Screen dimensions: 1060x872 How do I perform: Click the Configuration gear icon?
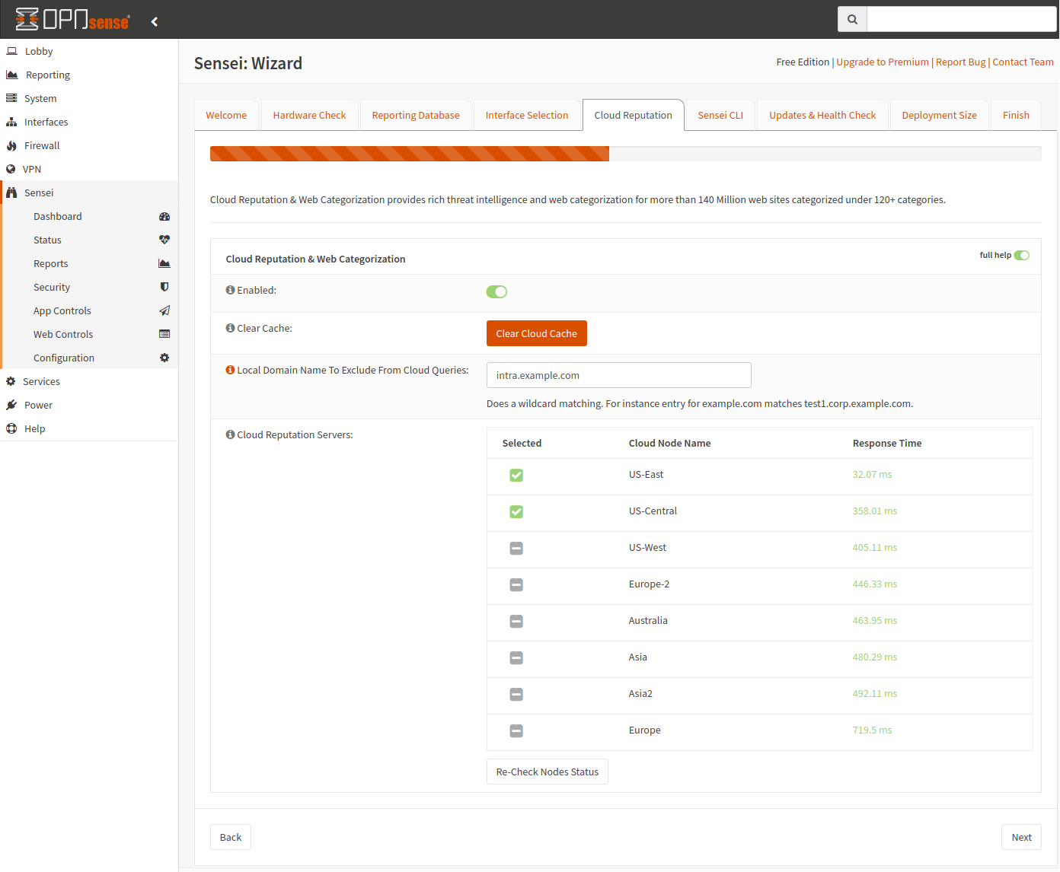164,358
